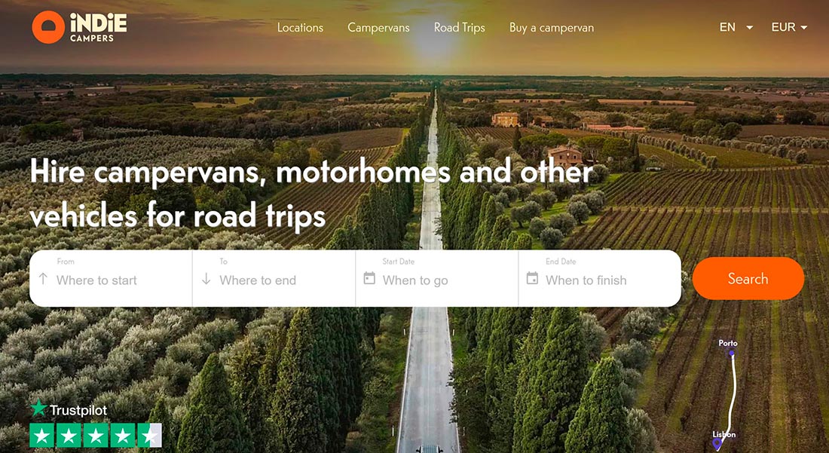Click the Indie Campers orange logo
This screenshot has height=453, width=829.
coord(48,27)
